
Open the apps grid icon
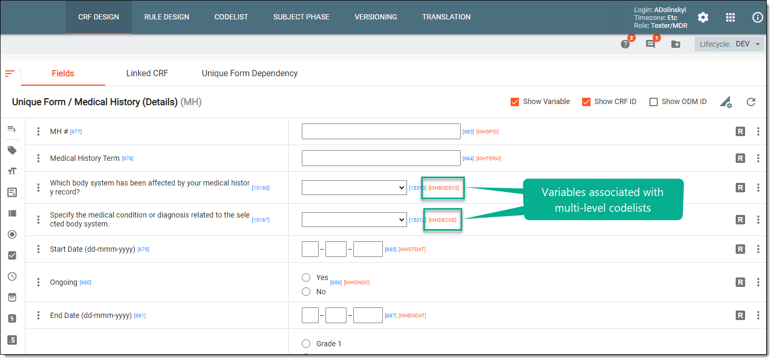[730, 17]
